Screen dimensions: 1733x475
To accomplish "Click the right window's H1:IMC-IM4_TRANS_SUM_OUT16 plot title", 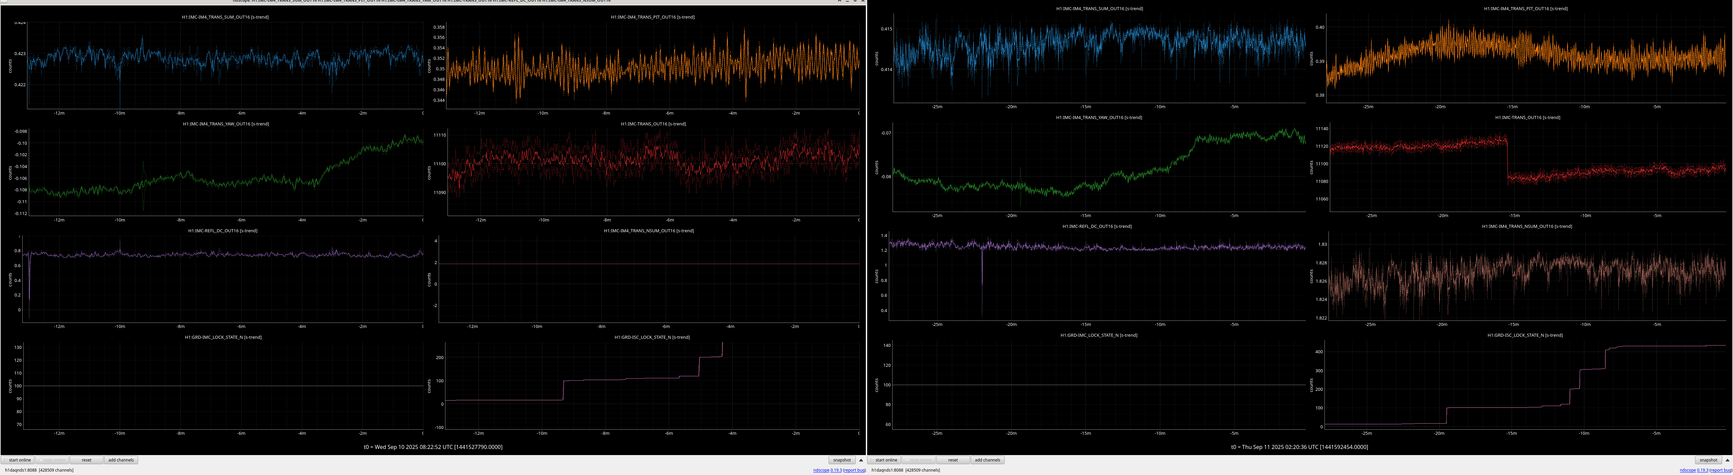I will click(1099, 9).
